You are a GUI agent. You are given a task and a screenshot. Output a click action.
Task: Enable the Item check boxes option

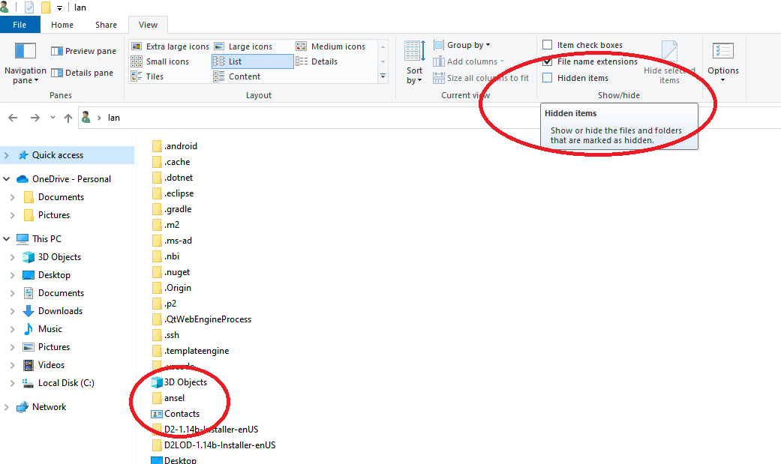pyautogui.click(x=548, y=45)
